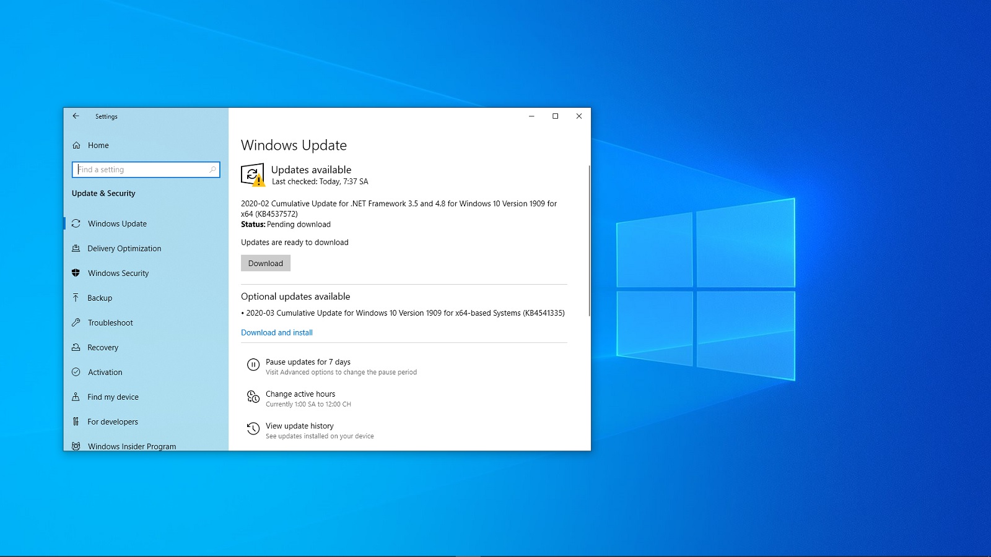
Task: Click the Windows Security shield icon
Action: [x=76, y=273]
